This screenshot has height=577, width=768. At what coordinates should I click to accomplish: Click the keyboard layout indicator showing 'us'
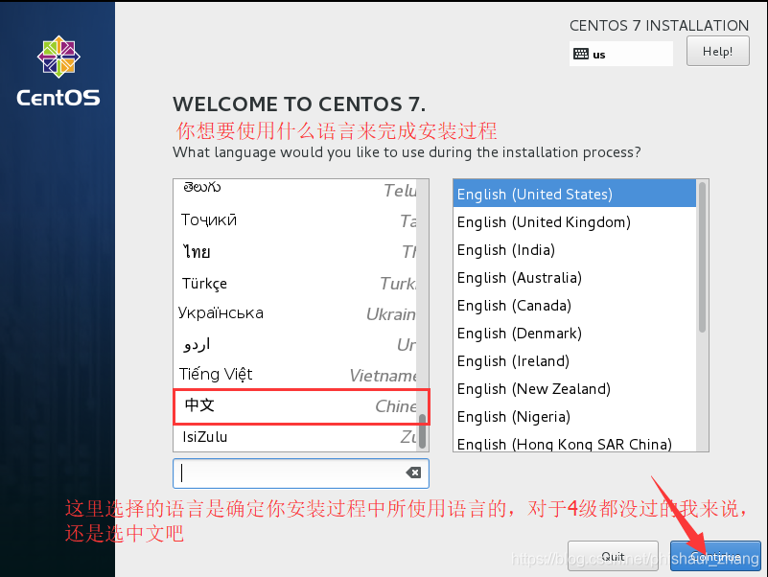point(620,53)
